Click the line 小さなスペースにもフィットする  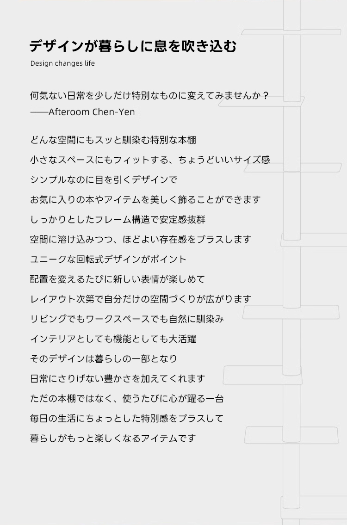pos(150,160)
